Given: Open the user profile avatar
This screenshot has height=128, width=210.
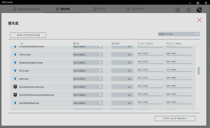Looking at the screenshot, I should click(199, 10).
